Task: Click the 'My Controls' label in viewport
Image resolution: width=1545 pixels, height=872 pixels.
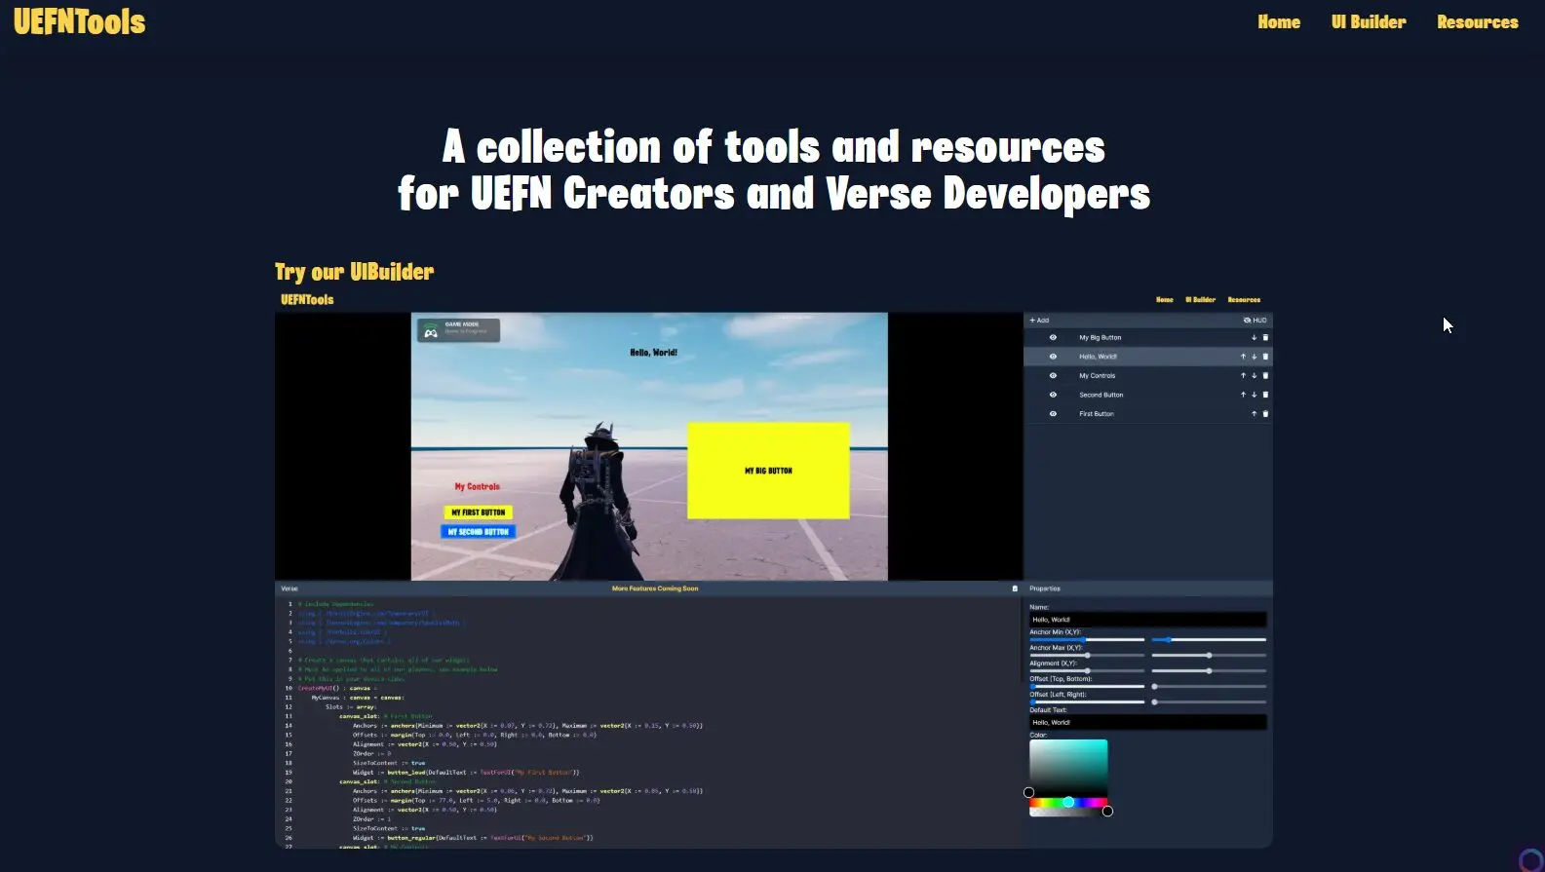Action: [477, 487]
